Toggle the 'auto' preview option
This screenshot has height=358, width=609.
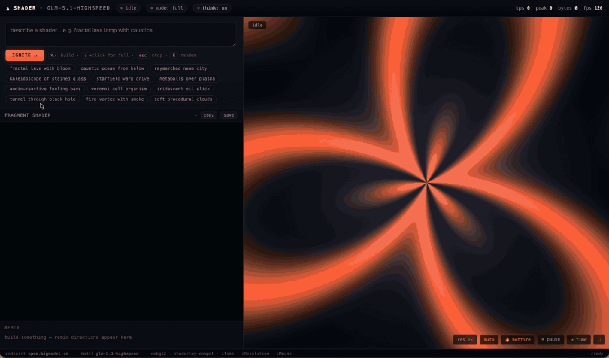coord(489,339)
